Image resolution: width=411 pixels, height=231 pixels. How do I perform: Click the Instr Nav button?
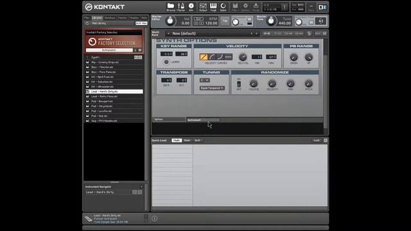141,23
